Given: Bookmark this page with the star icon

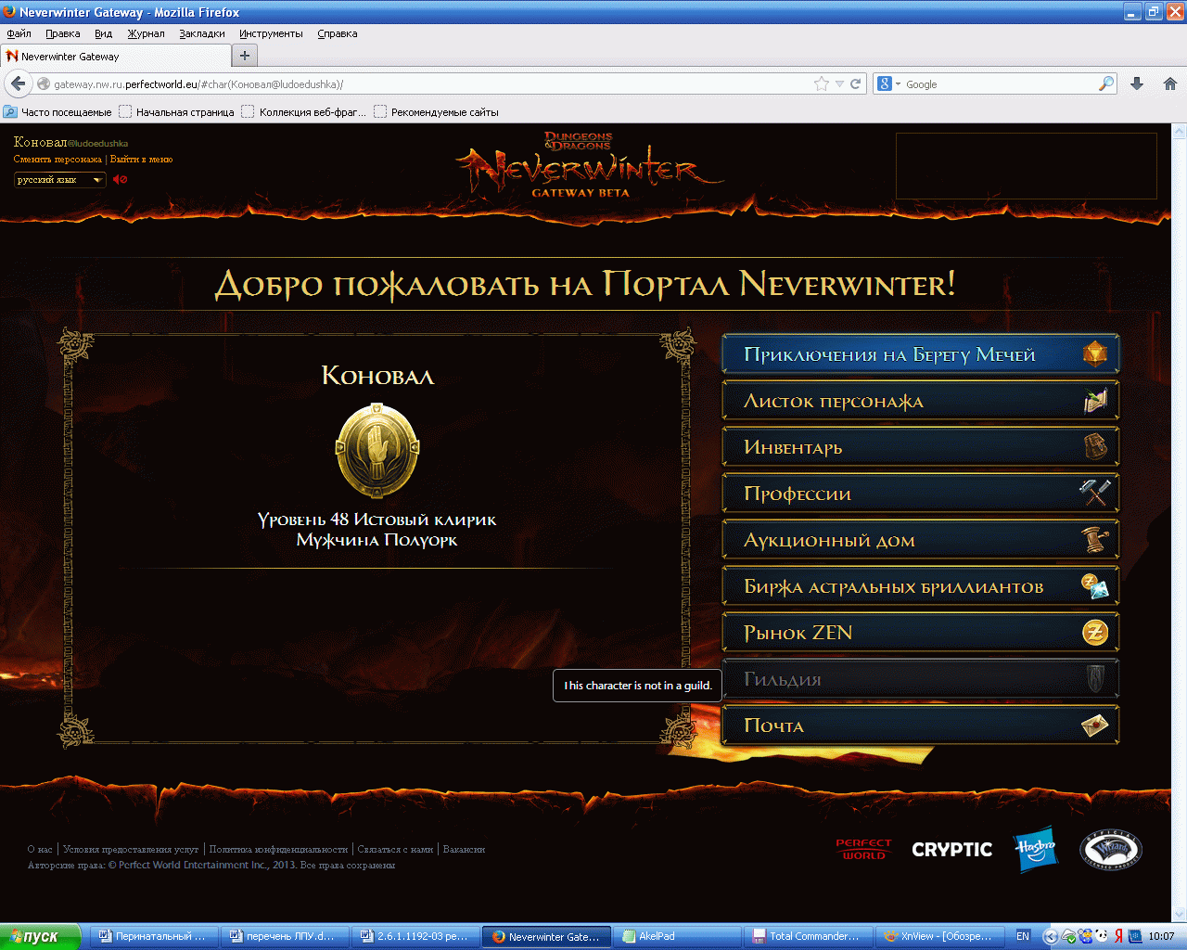Looking at the screenshot, I should tap(821, 83).
